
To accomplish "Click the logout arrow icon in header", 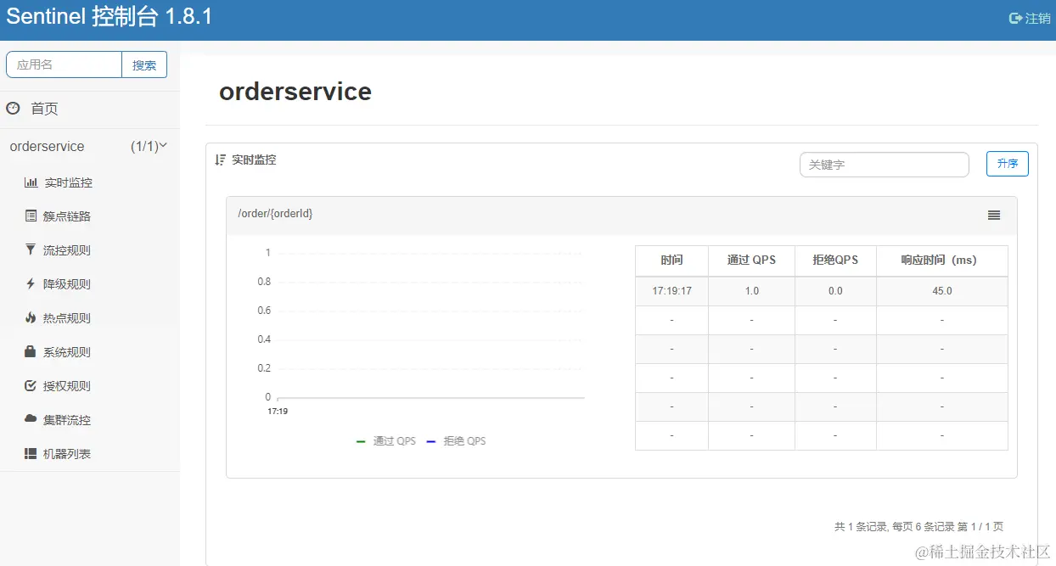I will (x=1015, y=18).
